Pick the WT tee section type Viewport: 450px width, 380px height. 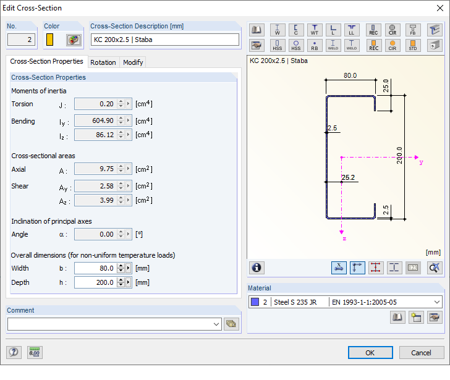(315, 30)
